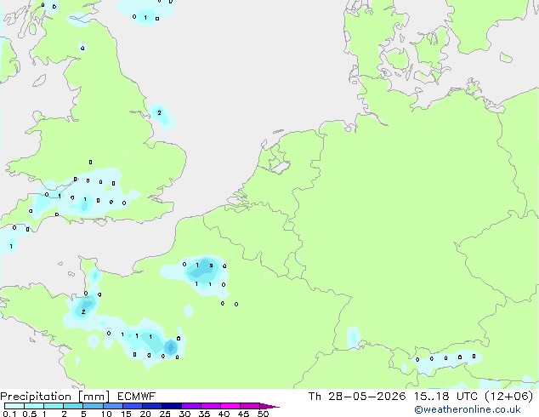Click the '40' legend scale label
The height and width of the screenshot is (417, 539).
224,414
